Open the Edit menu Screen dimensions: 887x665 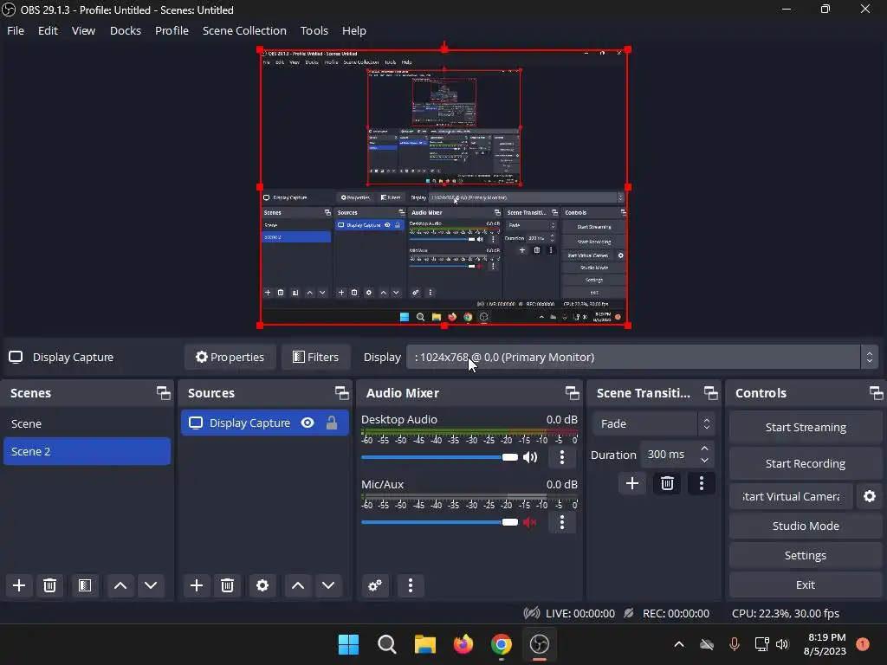pyautogui.click(x=49, y=30)
